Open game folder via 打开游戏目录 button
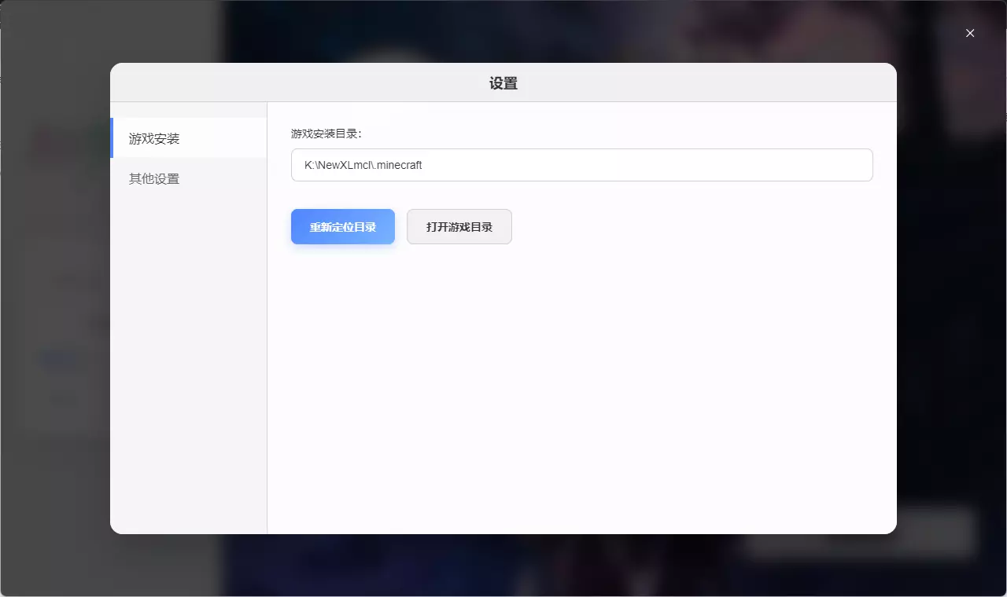1007x597 pixels. (x=459, y=227)
